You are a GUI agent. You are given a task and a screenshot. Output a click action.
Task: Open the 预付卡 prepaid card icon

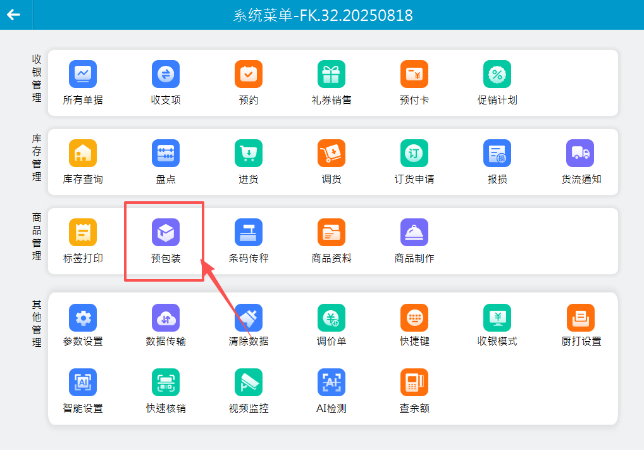[x=414, y=75]
